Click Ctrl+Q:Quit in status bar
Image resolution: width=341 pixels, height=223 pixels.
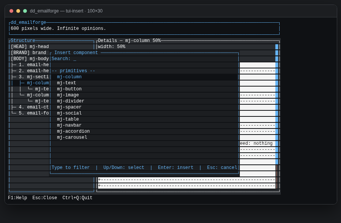77,198
